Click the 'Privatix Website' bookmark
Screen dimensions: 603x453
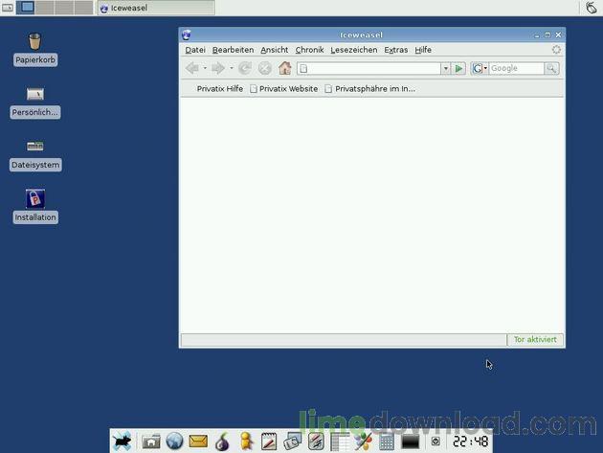click(283, 88)
